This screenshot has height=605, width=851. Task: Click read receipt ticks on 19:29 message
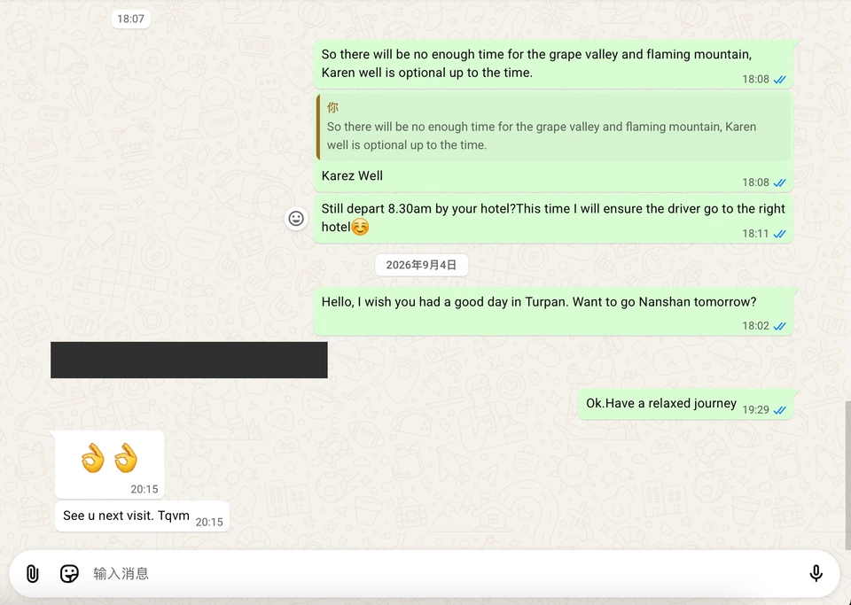pos(780,410)
